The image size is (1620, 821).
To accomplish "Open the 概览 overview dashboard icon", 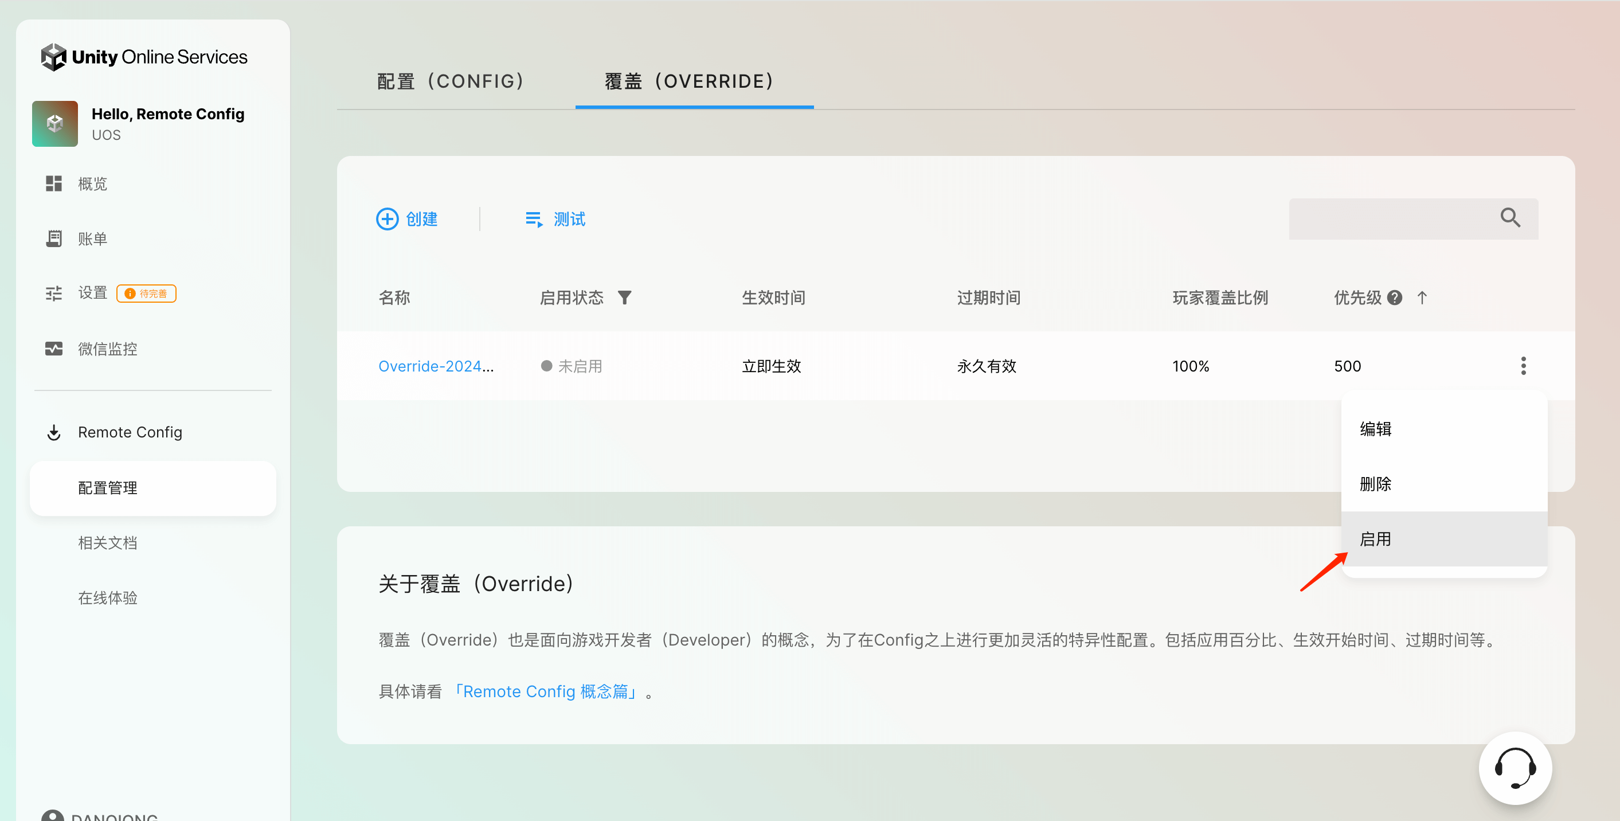I will tap(54, 183).
